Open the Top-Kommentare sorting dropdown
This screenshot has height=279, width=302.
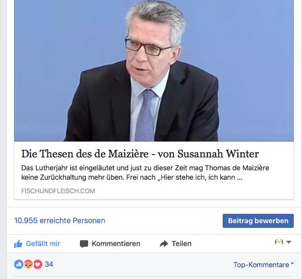(x=263, y=265)
